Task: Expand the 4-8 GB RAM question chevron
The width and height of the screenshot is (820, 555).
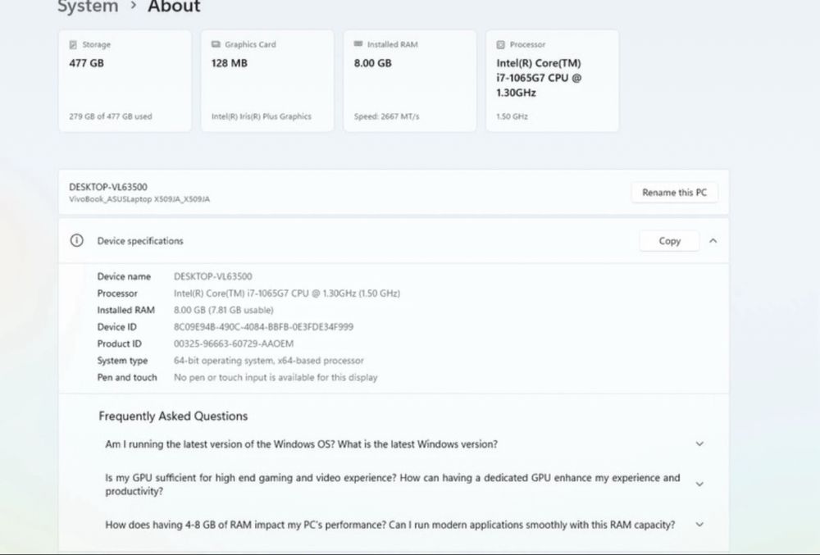Action: [699, 525]
